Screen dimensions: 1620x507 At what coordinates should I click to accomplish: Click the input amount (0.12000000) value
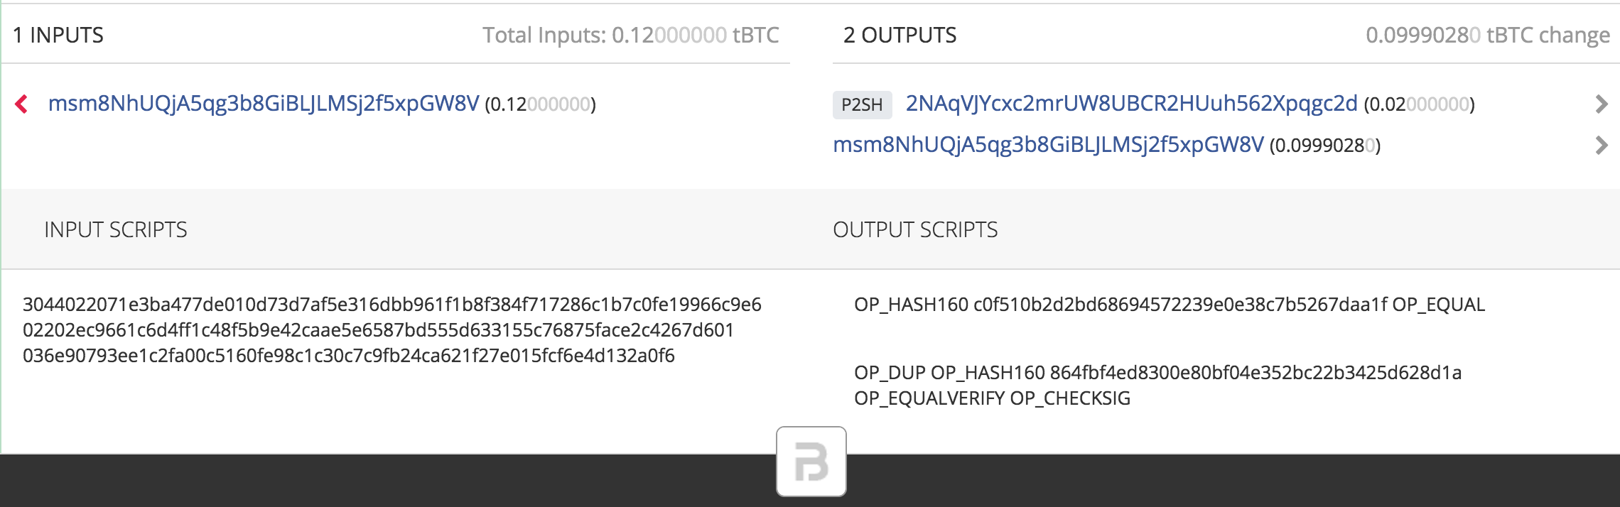tap(540, 105)
